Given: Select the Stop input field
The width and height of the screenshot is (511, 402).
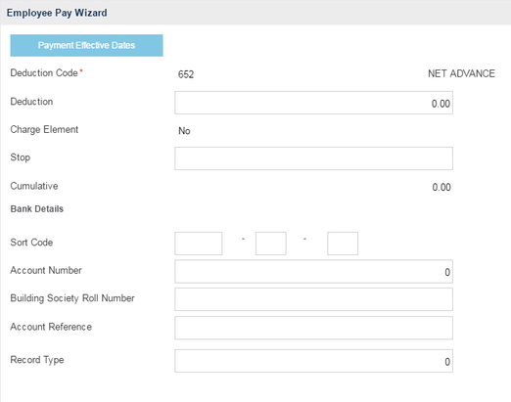Looking at the screenshot, I should (x=313, y=158).
